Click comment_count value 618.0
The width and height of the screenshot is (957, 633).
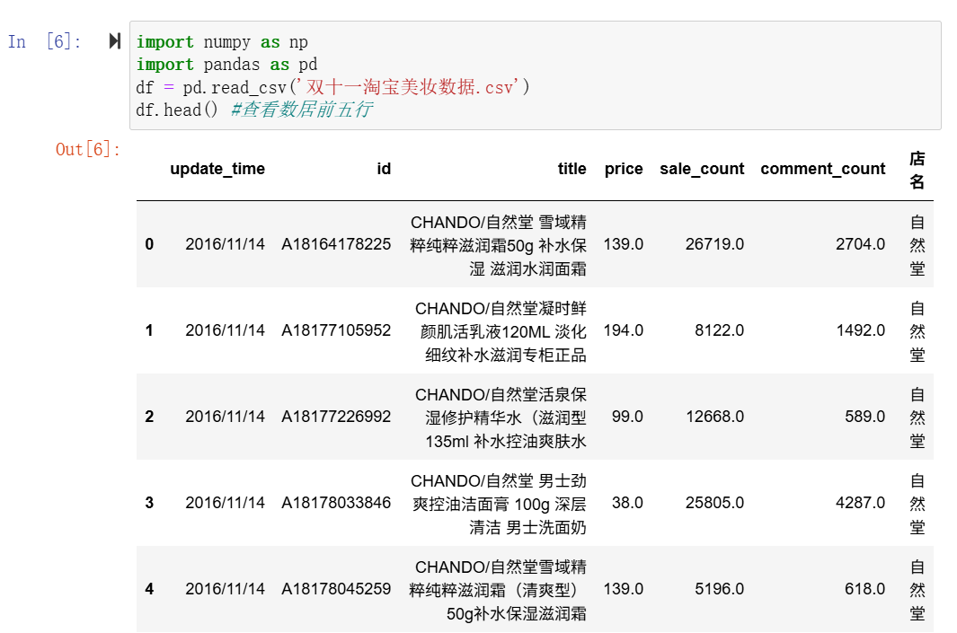click(865, 589)
